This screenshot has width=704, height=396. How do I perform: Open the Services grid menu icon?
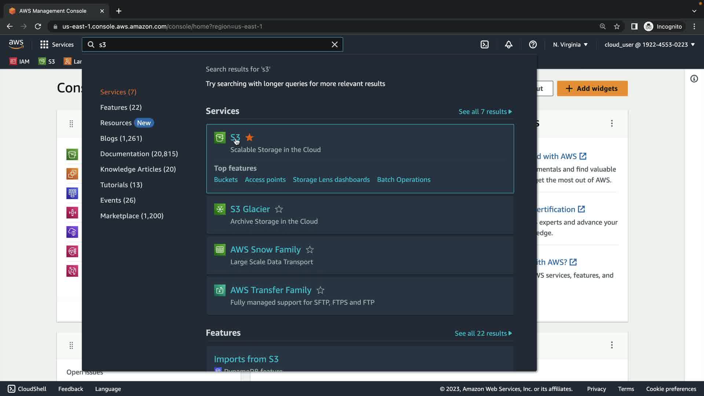(x=44, y=44)
